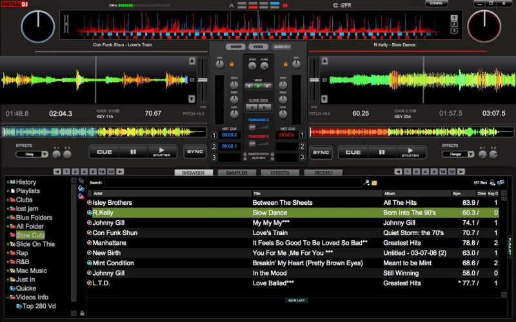Halve left deck loop with left arrow

[57, 171]
